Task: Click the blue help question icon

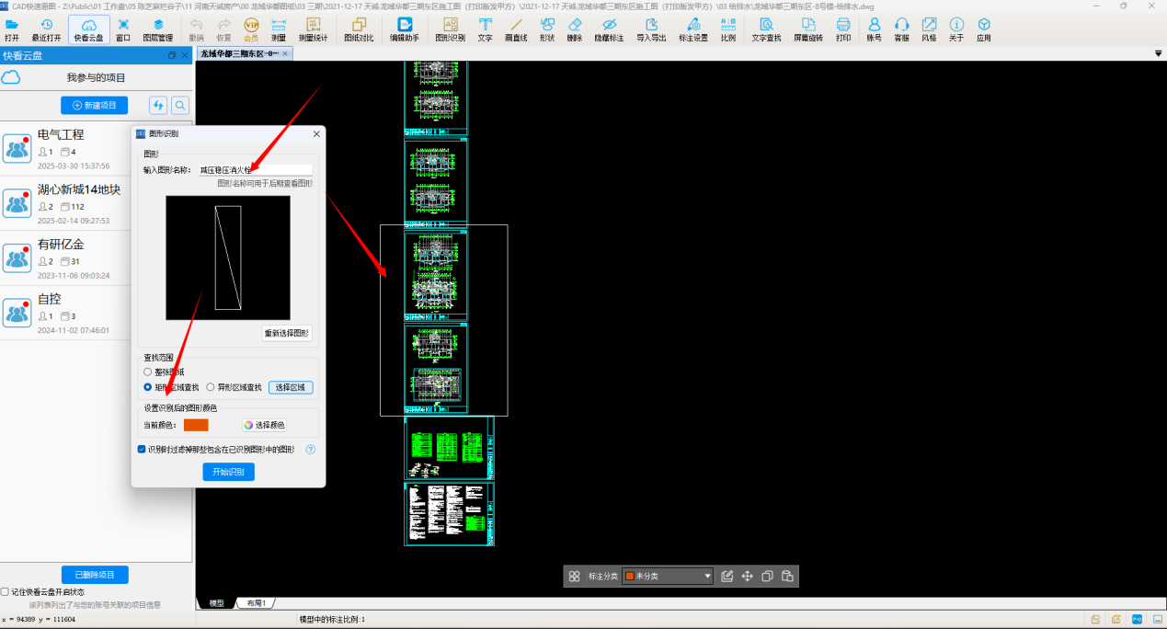Action: 311,450
